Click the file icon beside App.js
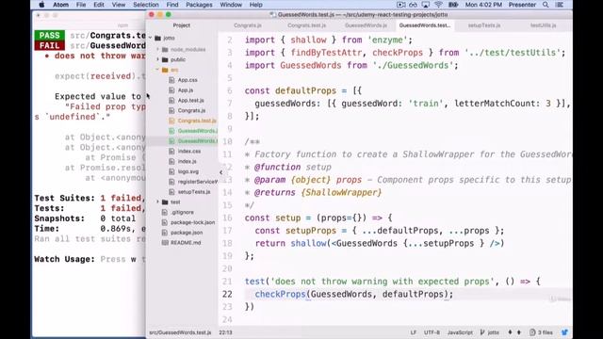 171,90
